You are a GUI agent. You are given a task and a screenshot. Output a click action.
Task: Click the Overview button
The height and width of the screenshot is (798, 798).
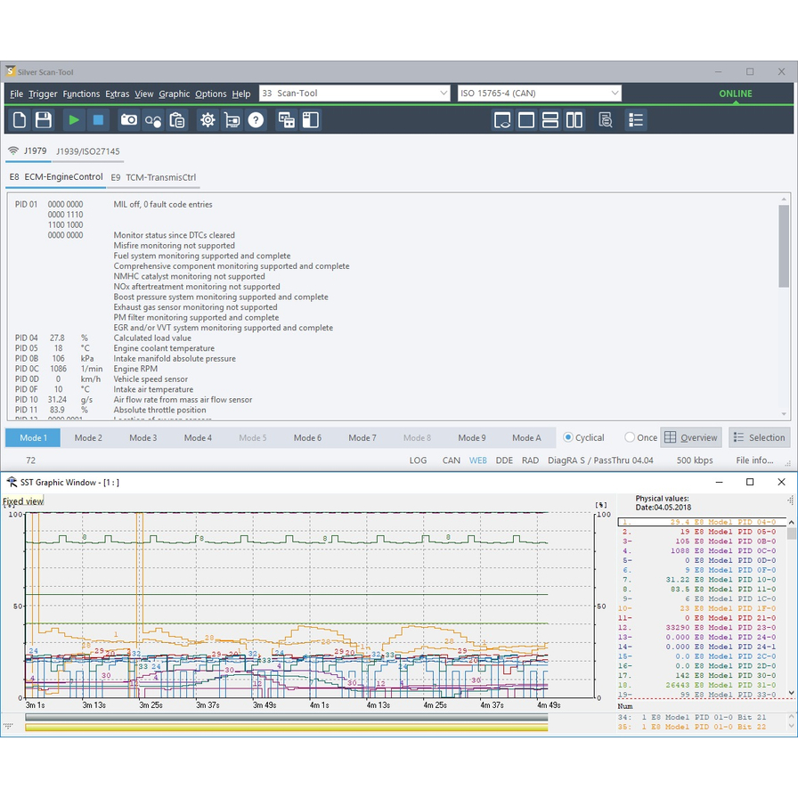pos(690,437)
